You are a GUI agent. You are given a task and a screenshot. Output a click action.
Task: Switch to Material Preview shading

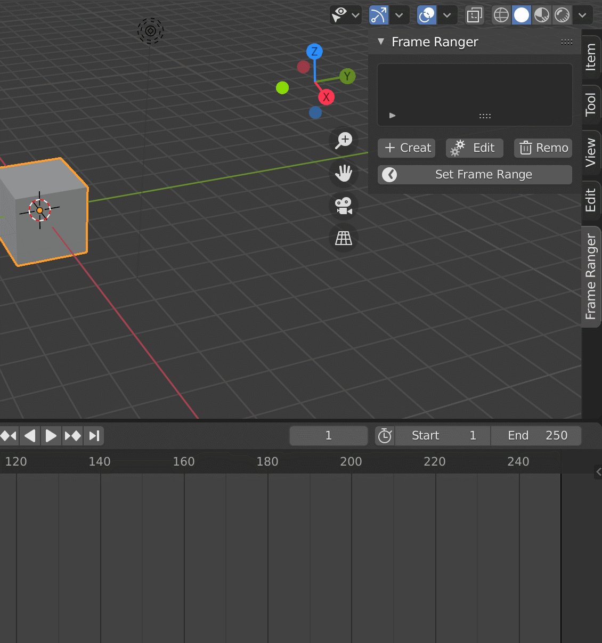click(541, 15)
